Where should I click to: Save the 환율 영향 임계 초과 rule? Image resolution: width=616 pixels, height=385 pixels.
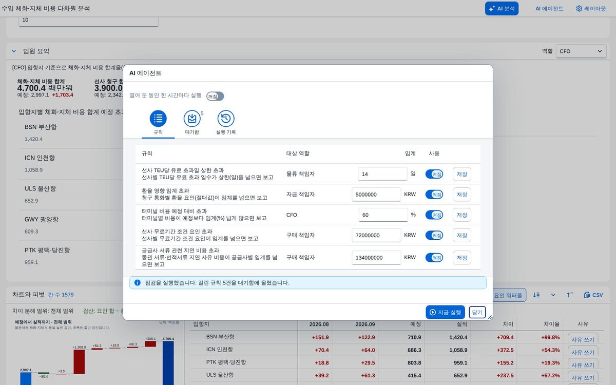[x=462, y=195]
